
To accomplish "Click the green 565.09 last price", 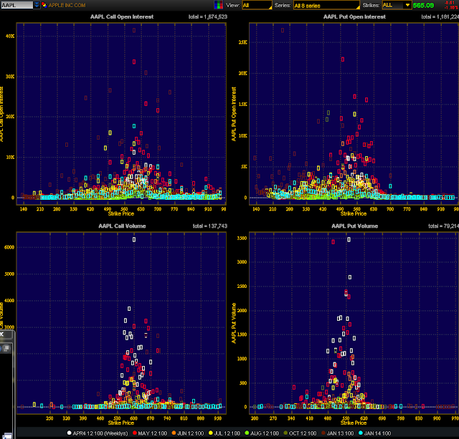I will click(x=423, y=5).
